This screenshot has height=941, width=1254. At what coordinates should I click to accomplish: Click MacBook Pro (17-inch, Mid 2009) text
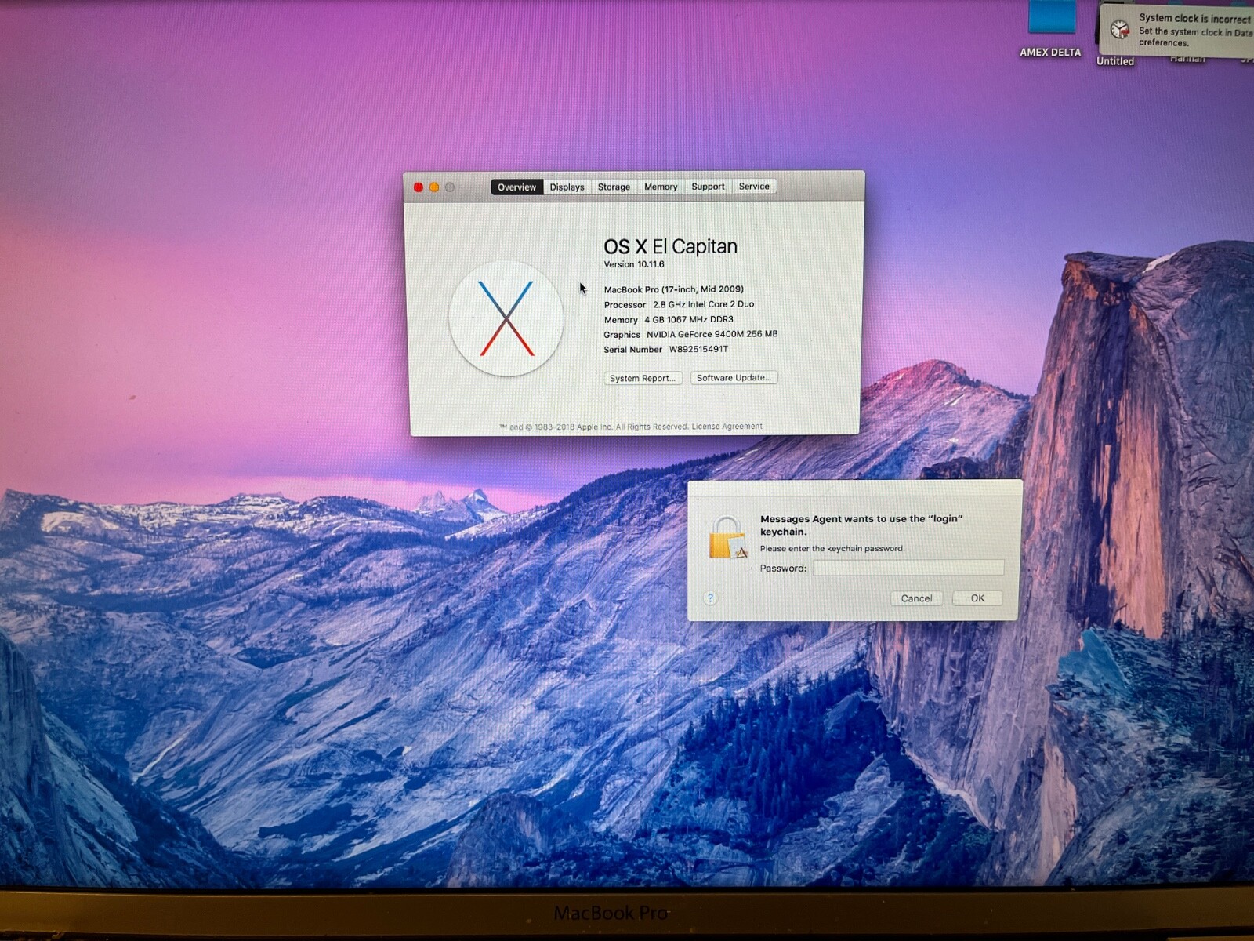pyautogui.click(x=674, y=289)
